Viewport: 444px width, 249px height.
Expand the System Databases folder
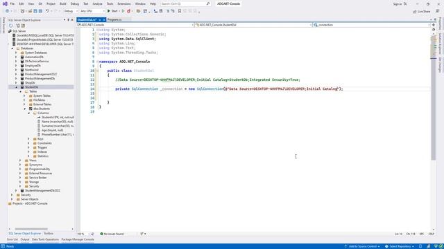tap(16, 53)
